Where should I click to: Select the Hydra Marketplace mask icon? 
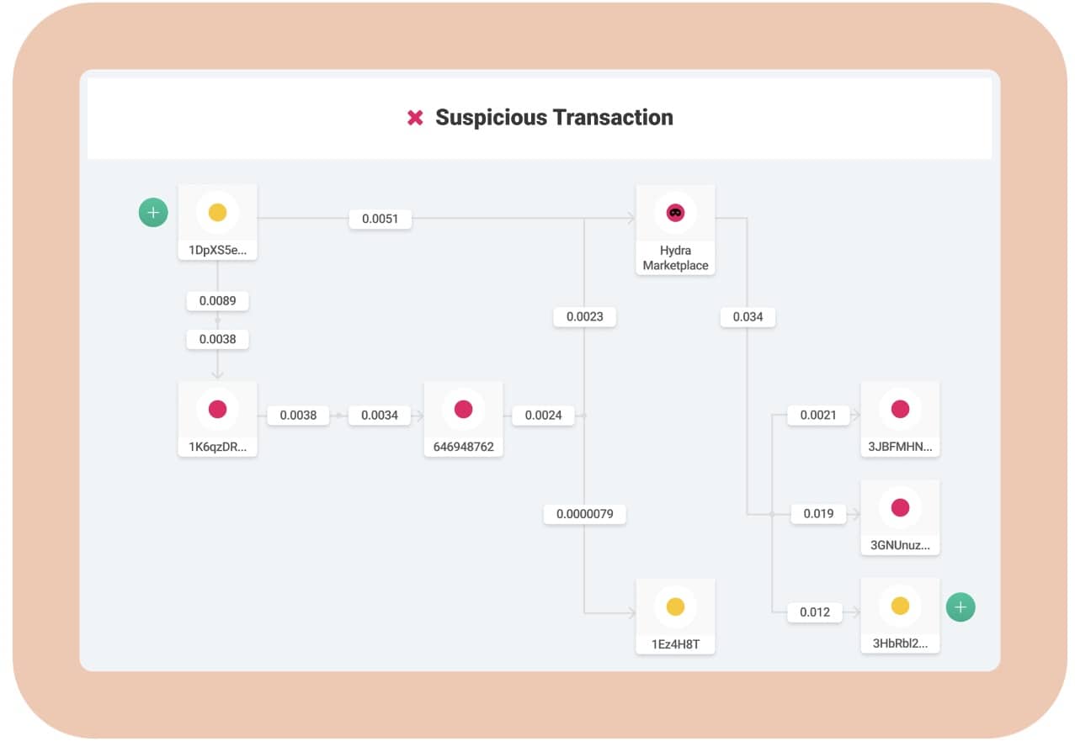pyautogui.click(x=675, y=213)
